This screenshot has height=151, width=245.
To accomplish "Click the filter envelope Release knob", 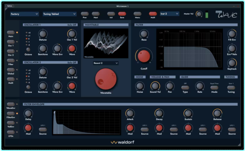I will pyautogui.click(x=217, y=113).
